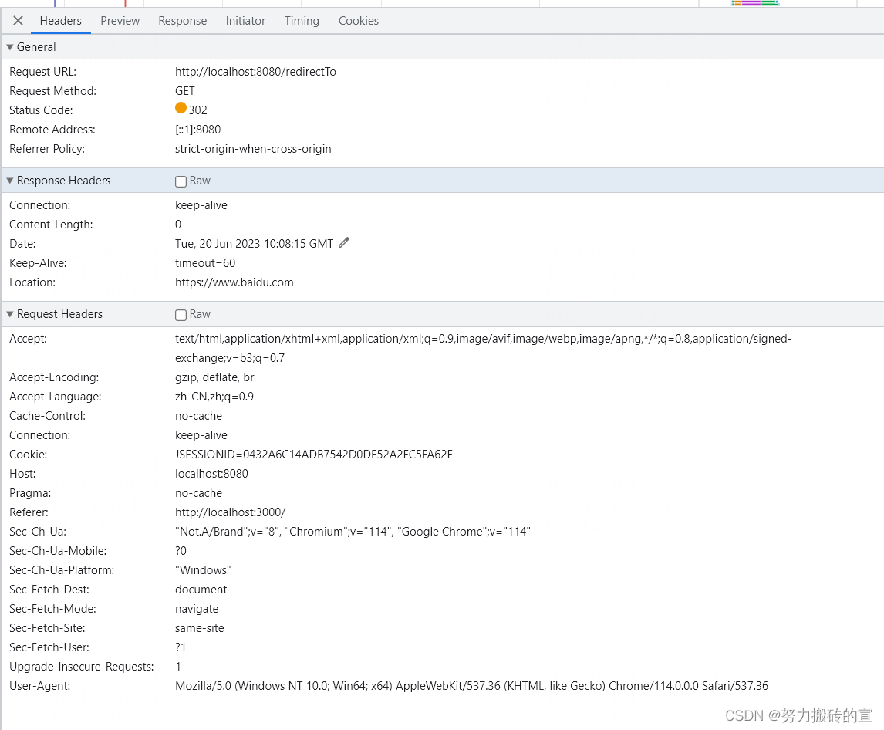Open the Response tab
This screenshot has width=884, height=730.
point(182,21)
